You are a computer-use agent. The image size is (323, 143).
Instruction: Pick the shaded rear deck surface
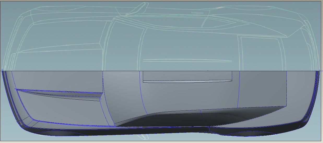[x=262, y=89]
